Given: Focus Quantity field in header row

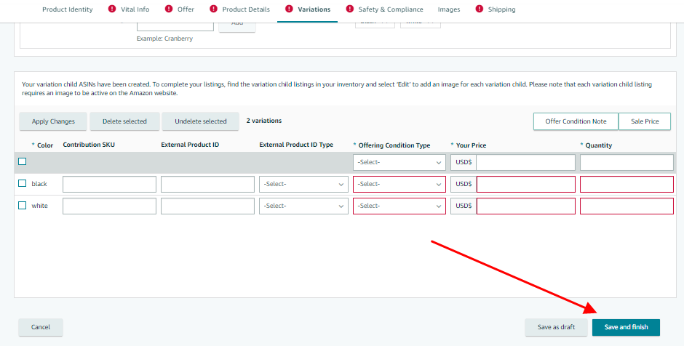Looking at the screenshot, I should [x=627, y=162].
